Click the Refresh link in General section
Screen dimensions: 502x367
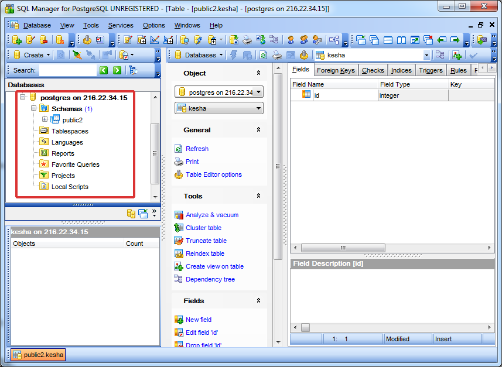197,149
